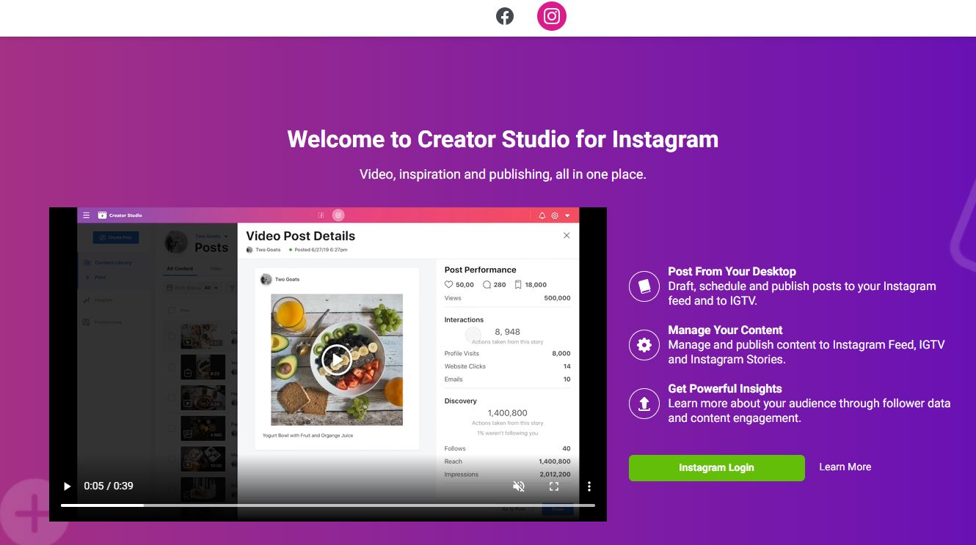
Task: Play the video using the player's play button
Action: (68, 486)
